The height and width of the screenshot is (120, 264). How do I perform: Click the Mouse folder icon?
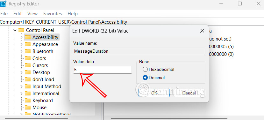[27, 108]
